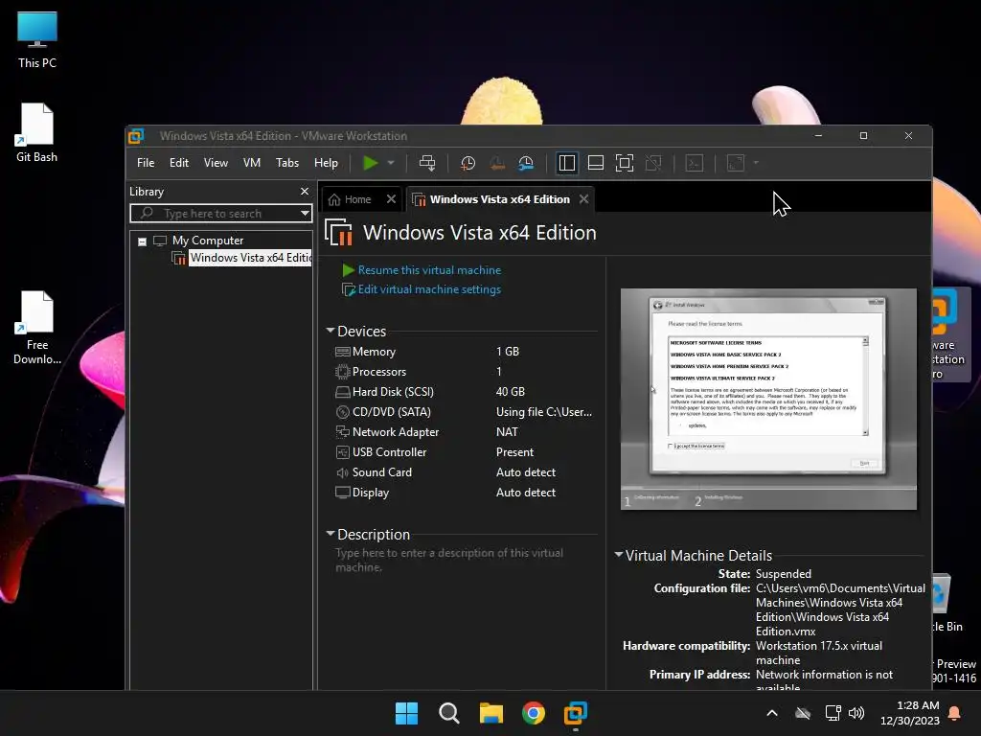981x736 pixels.
Task: Collapse the My Computer tree node
Action: (142, 241)
